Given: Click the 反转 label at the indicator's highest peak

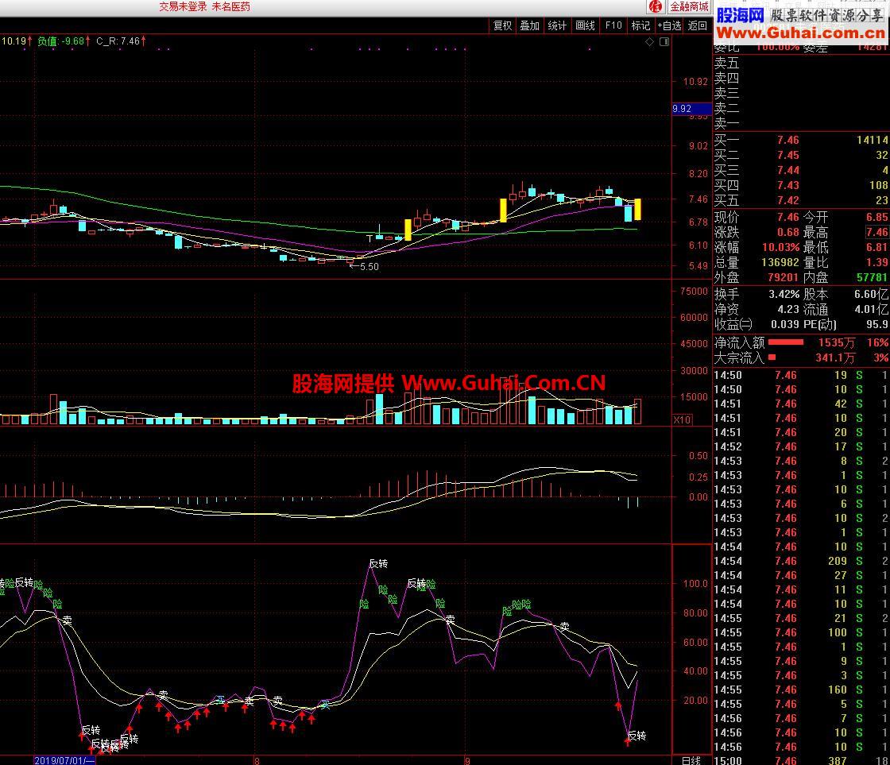Looking at the screenshot, I should point(378,563).
